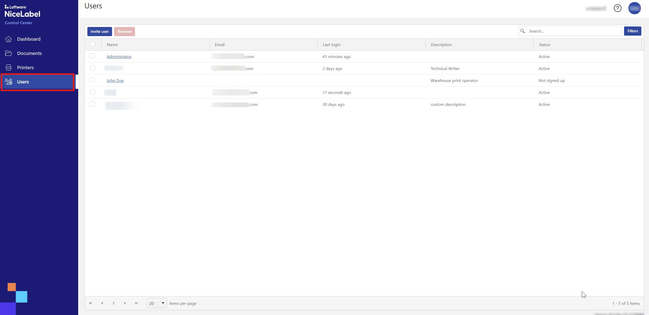Open the Documents menu item
Viewport: 649px width, 315px height.
29,53
